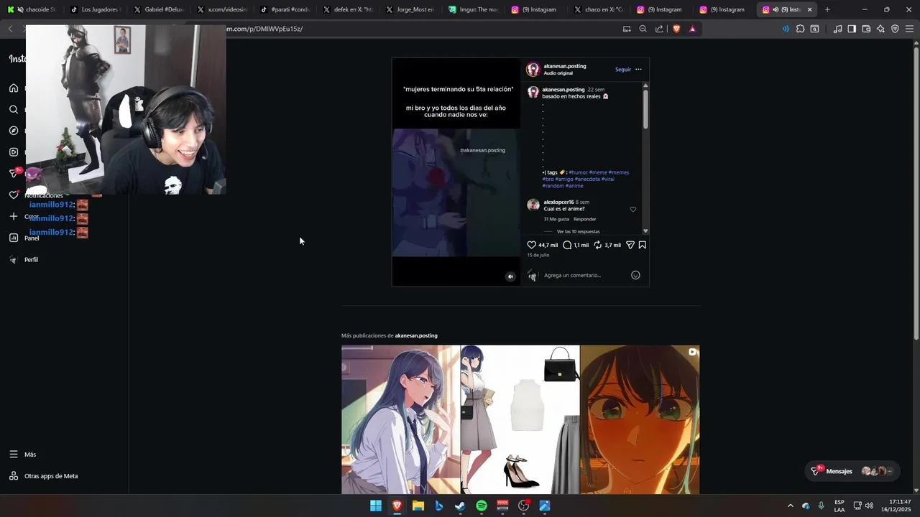Open Windows Start menu

tap(376, 506)
